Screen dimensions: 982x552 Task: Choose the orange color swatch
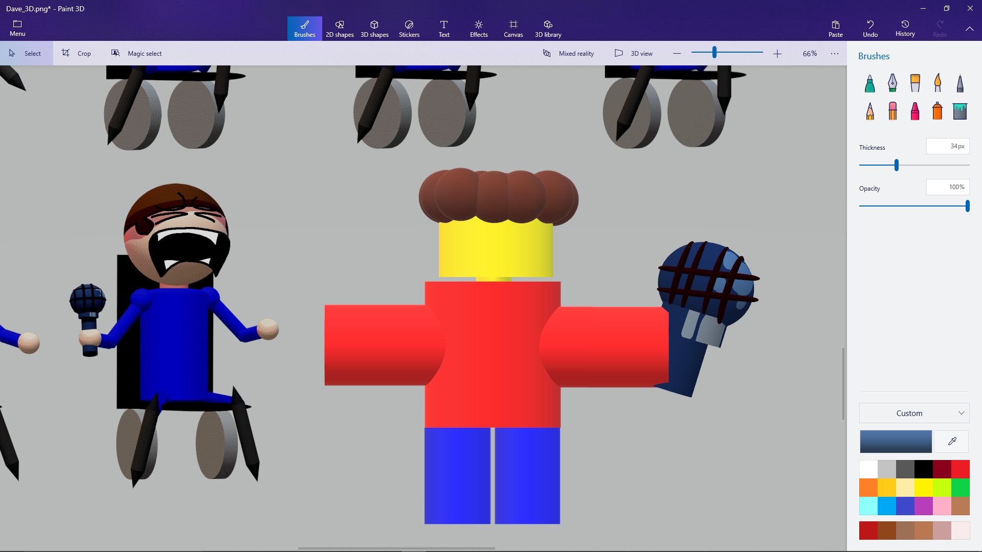pyautogui.click(x=868, y=487)
